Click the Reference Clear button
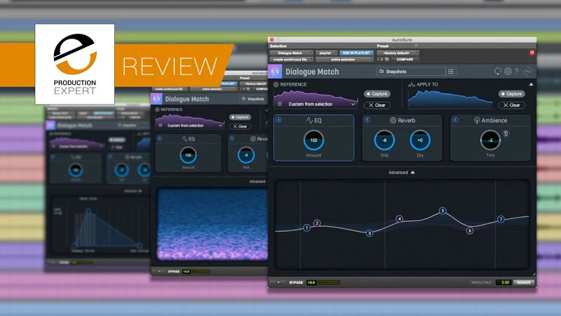 pyautogui.click(x=377, y=105)
